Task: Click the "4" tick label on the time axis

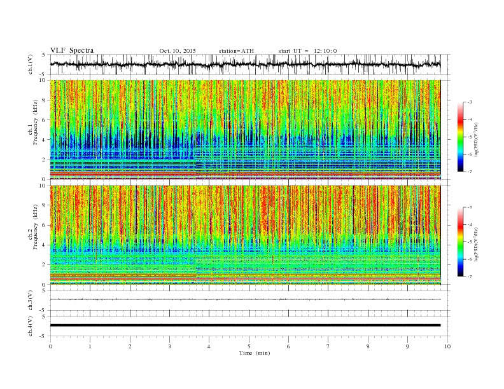Action: tap(209, 346)
